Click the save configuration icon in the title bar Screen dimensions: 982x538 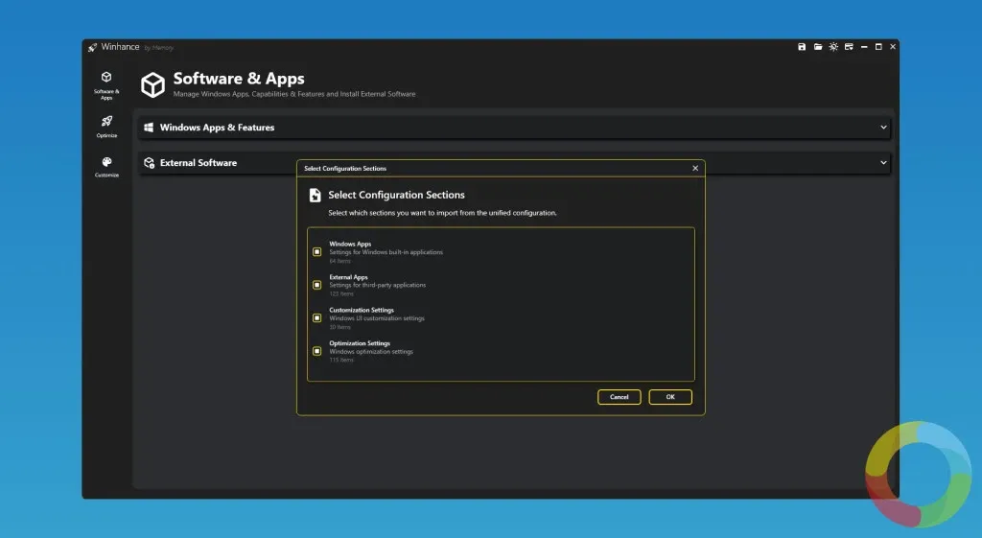click(x=802, y=47)
